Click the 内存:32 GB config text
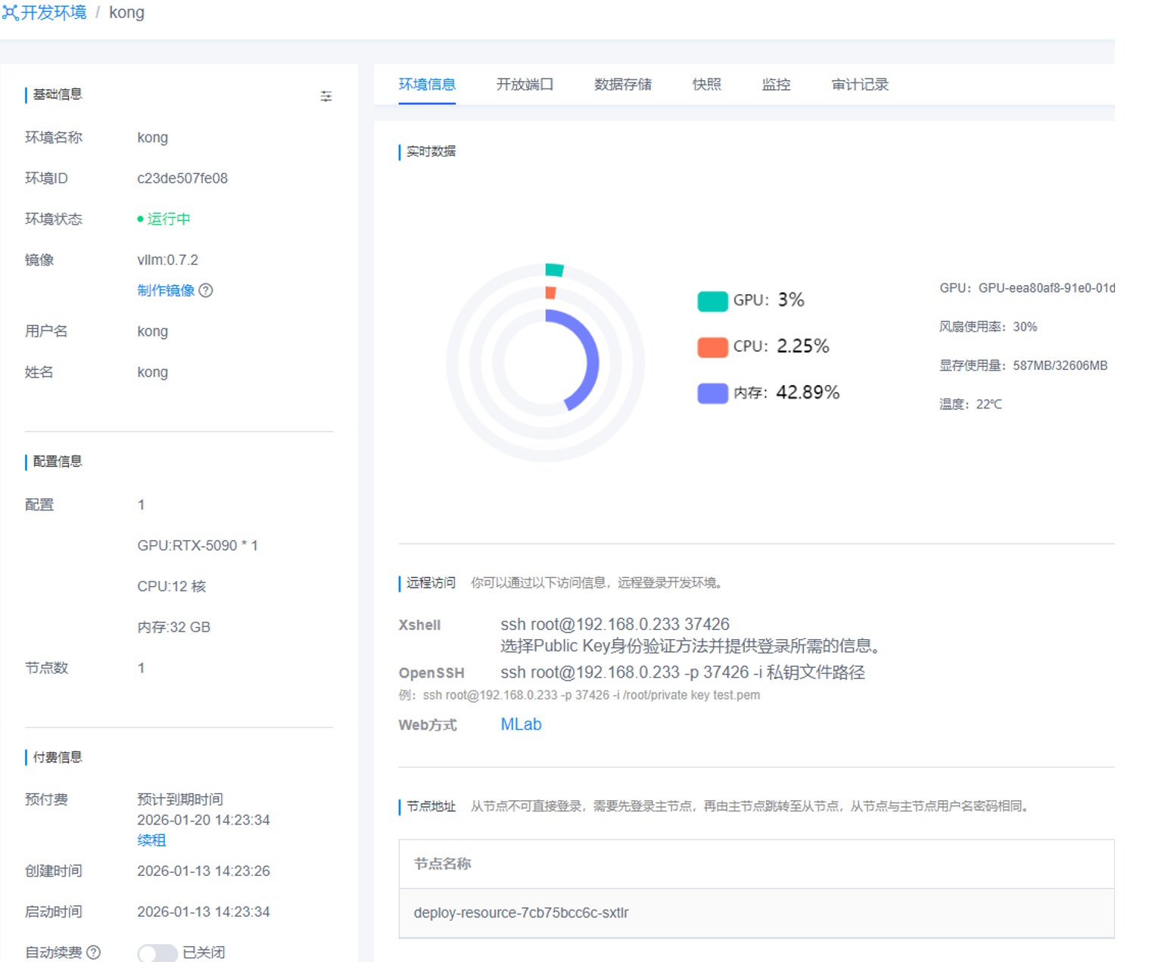This screenshot has height=962, width=1149. coord(174,628)
